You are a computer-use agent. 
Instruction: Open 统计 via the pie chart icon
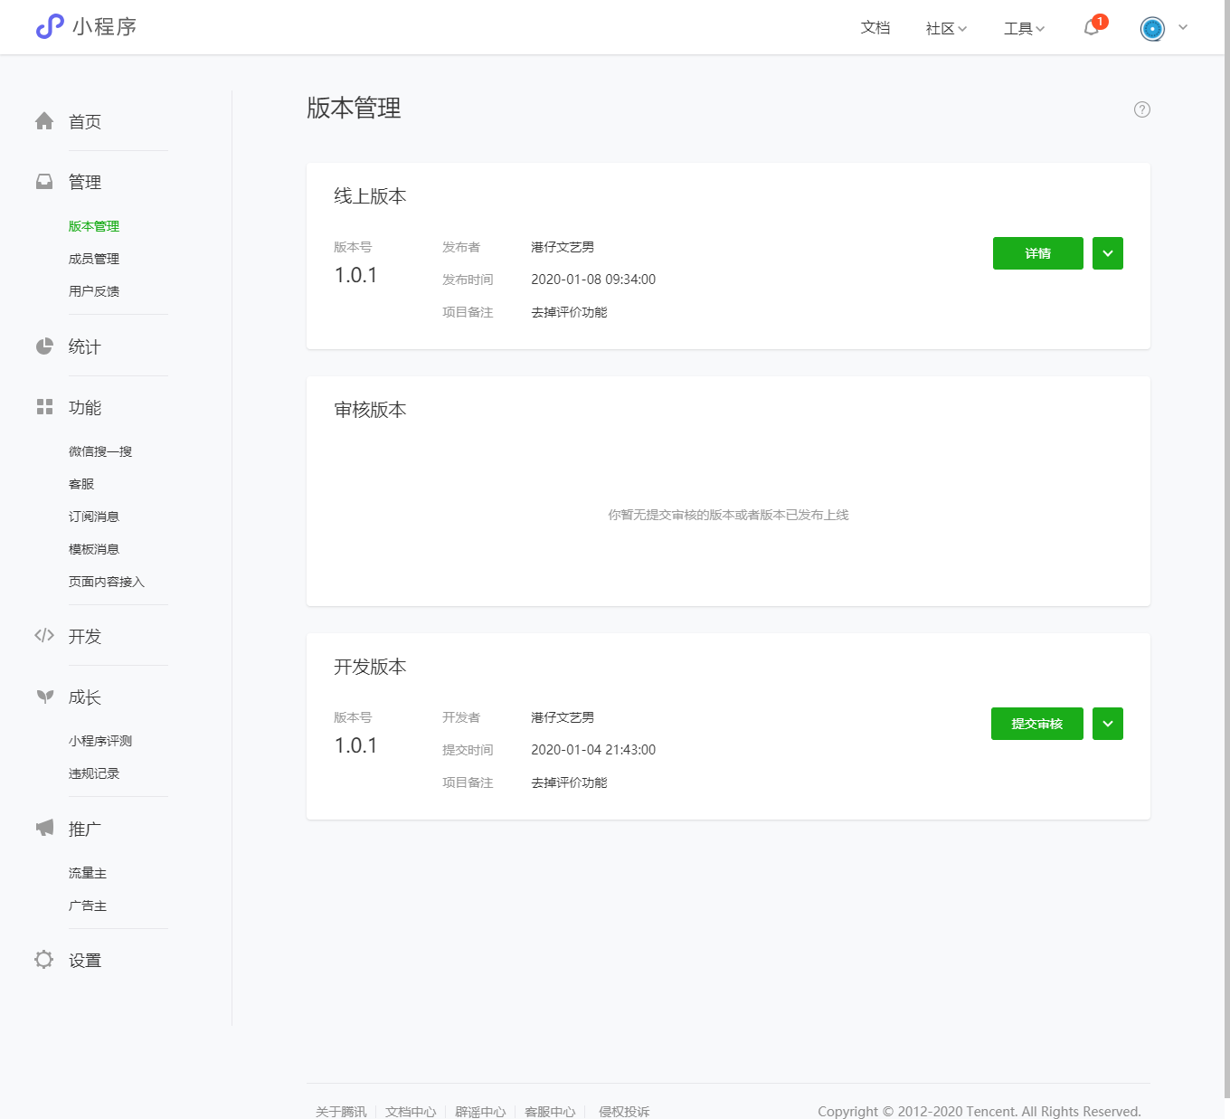(x=44, y=346)
